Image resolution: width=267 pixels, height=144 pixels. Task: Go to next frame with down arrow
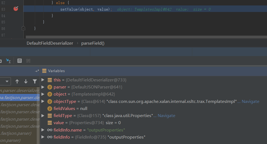point(26,81)
